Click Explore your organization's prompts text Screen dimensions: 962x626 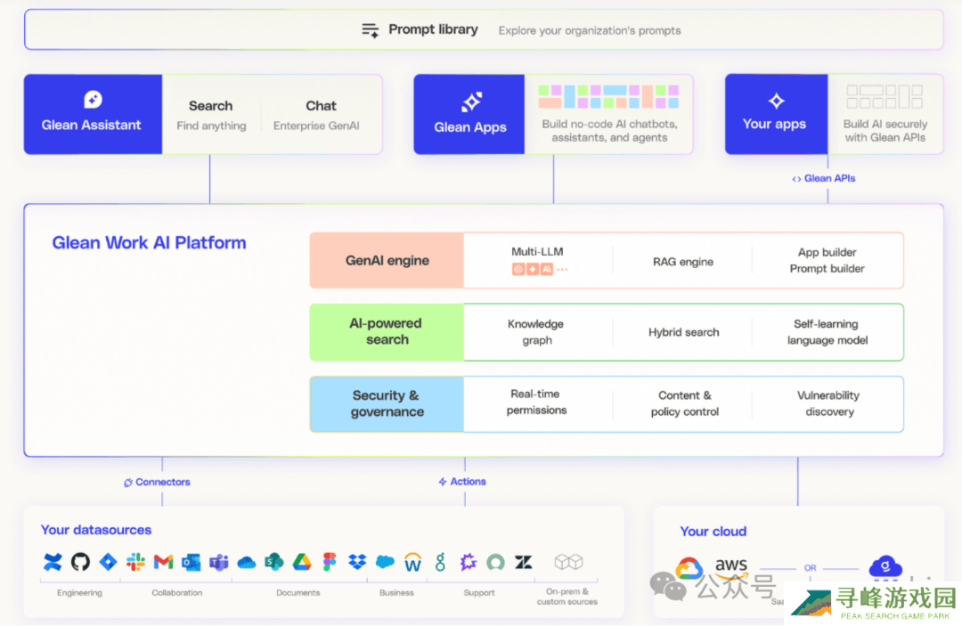click(x=590, y=30)
